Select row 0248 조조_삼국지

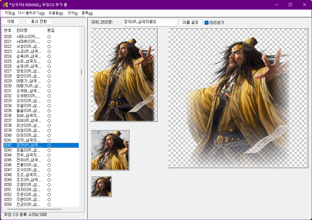[x=41, y=175]
